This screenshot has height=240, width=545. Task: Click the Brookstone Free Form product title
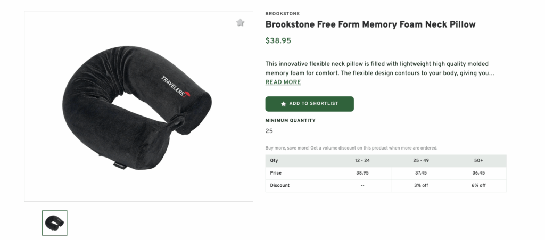click(x=370, y=24)
